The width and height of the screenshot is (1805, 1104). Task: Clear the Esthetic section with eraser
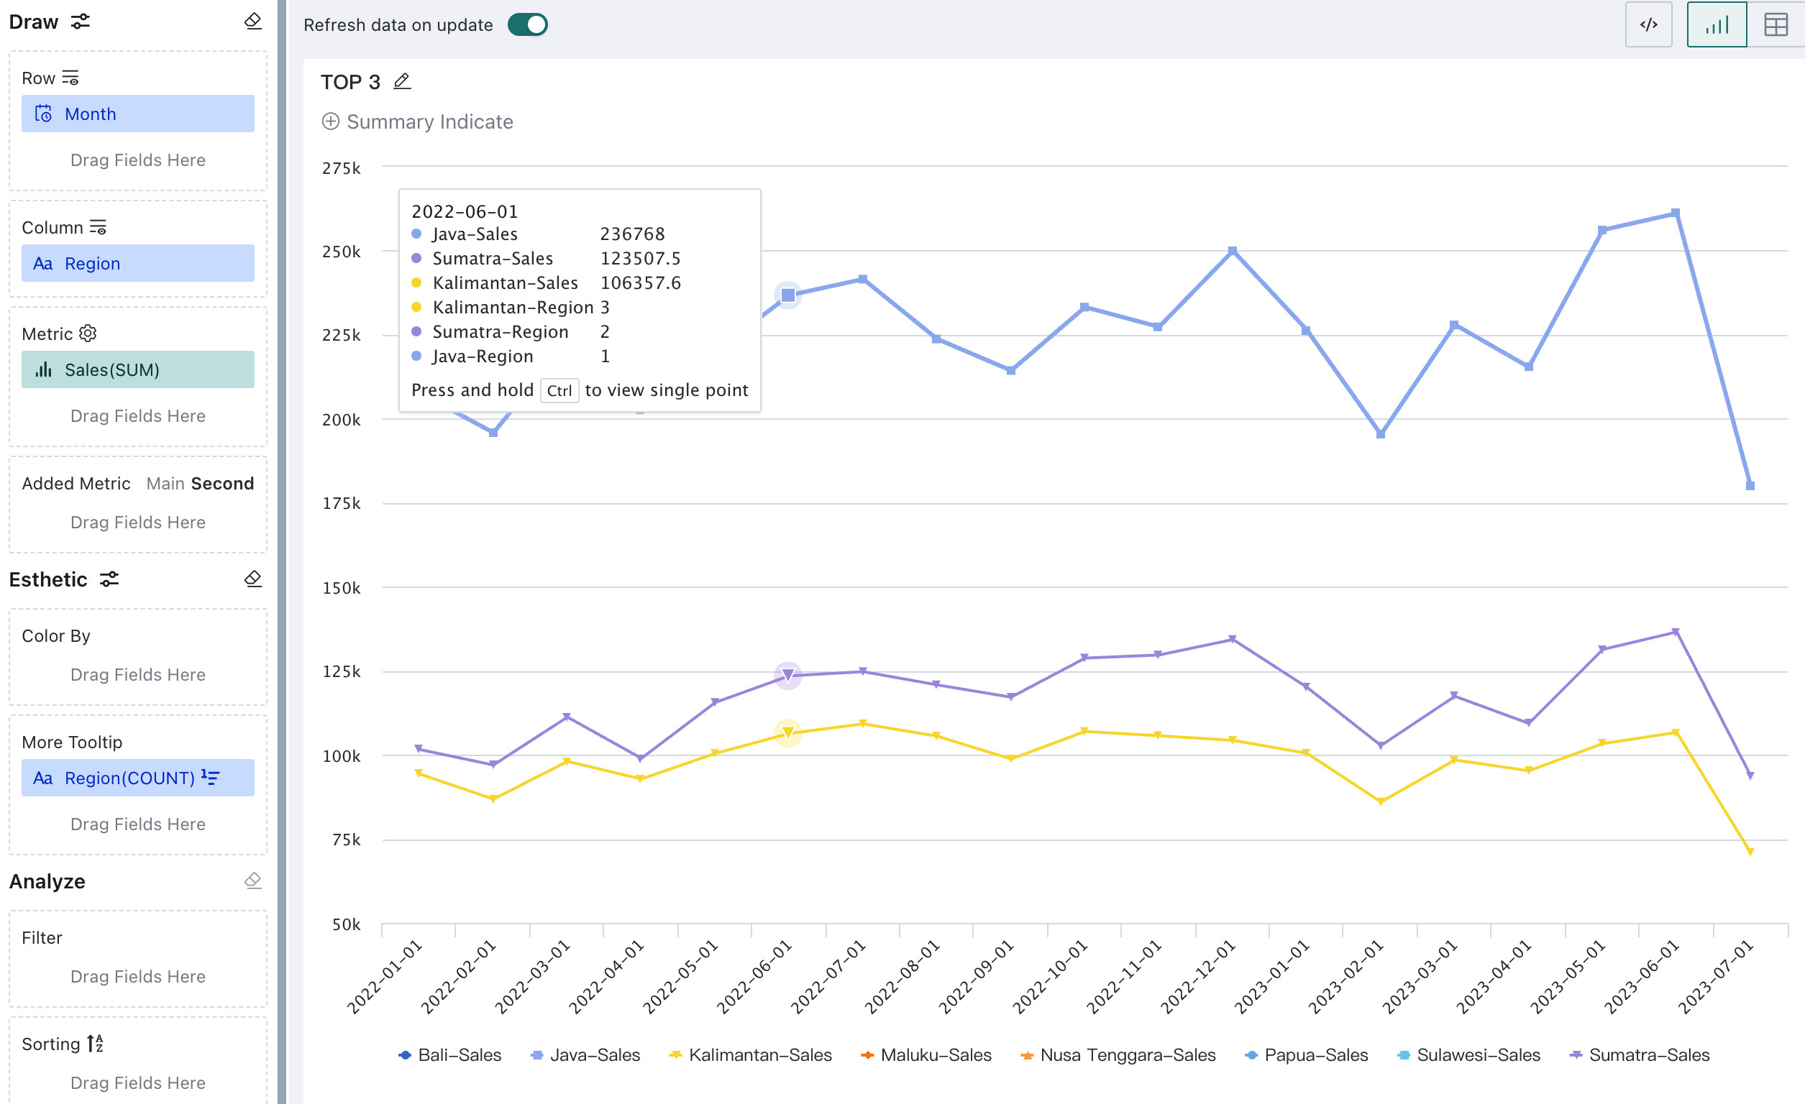point(252,579)
